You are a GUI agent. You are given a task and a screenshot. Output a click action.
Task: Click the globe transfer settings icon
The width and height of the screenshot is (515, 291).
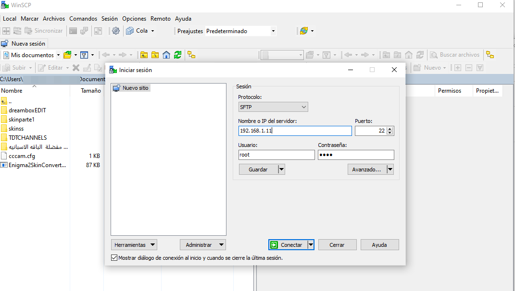(304, 31)
